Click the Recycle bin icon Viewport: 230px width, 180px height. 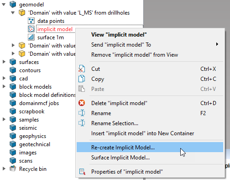point(13,169)
